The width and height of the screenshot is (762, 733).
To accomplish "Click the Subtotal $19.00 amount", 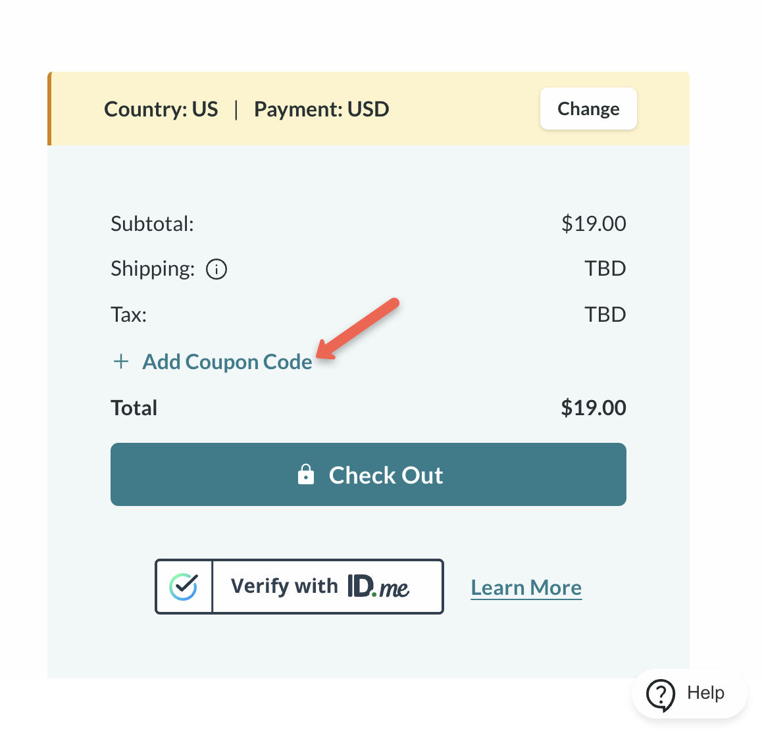I will (593, 224).
